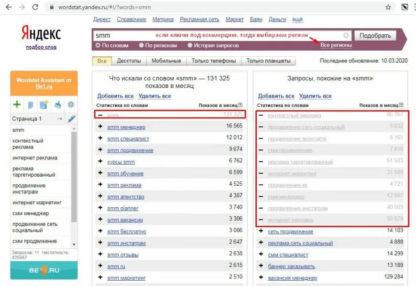
Task: Select продвижение инстаграм in the assistant list
Action: point(29,189)
